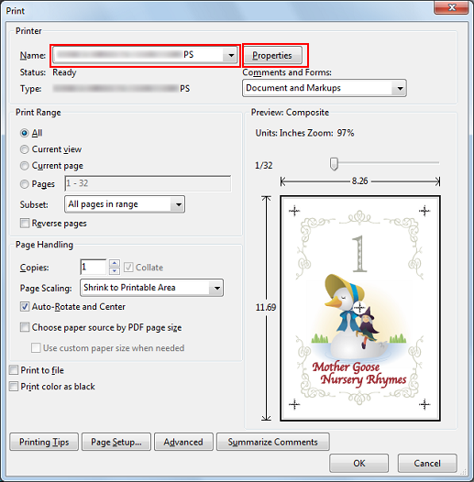Check Print color as black

[14, 386]
